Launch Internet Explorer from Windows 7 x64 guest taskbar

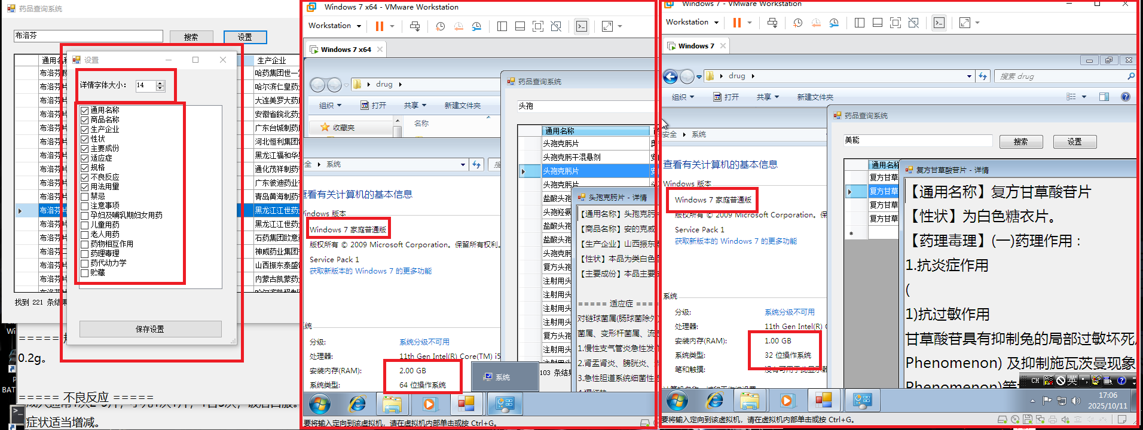(x=357, y=404)
